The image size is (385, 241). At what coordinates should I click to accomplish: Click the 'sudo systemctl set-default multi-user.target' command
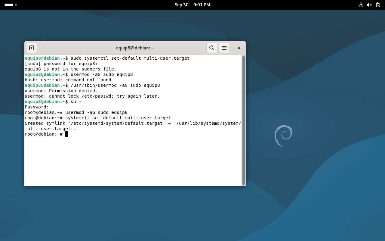pyautogui.click(x=130, y=58)
